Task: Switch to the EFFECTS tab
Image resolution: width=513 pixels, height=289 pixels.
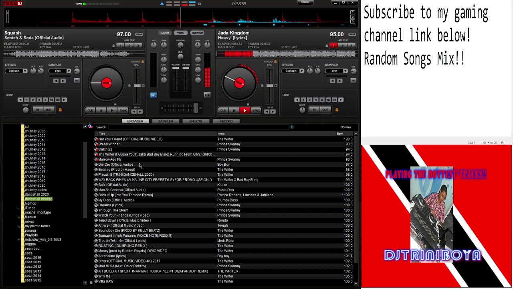Action: click(x=196, y=121)
